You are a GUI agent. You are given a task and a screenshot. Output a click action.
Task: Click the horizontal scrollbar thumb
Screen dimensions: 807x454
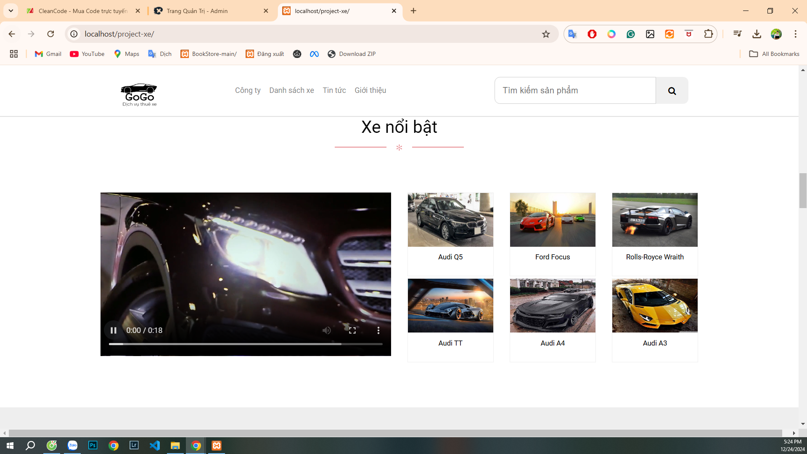[x=395, y=433]
